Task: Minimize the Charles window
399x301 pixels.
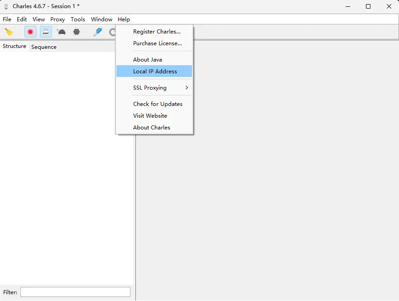Action: (x=348, y=6)
